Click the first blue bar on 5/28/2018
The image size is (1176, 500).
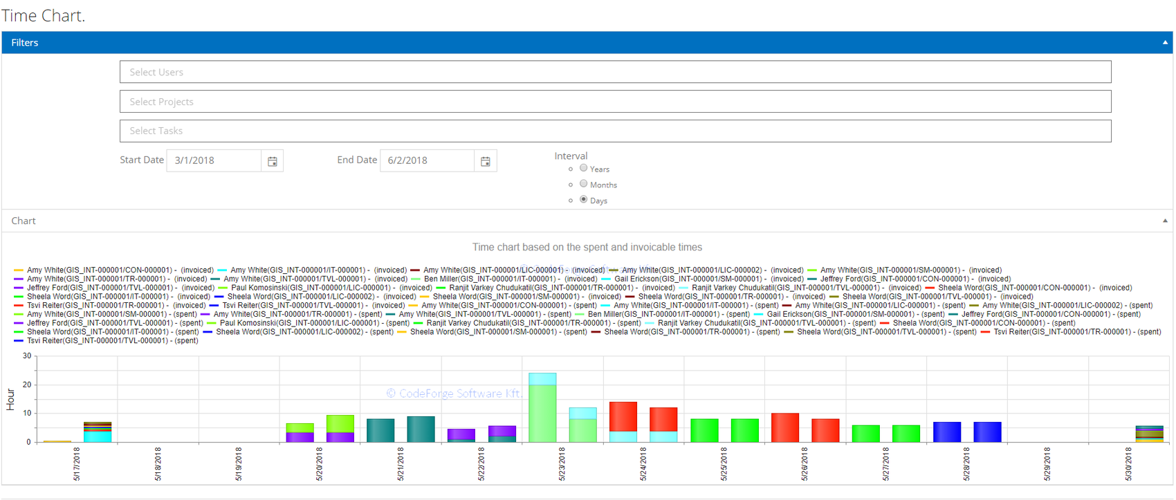(947, 432)
